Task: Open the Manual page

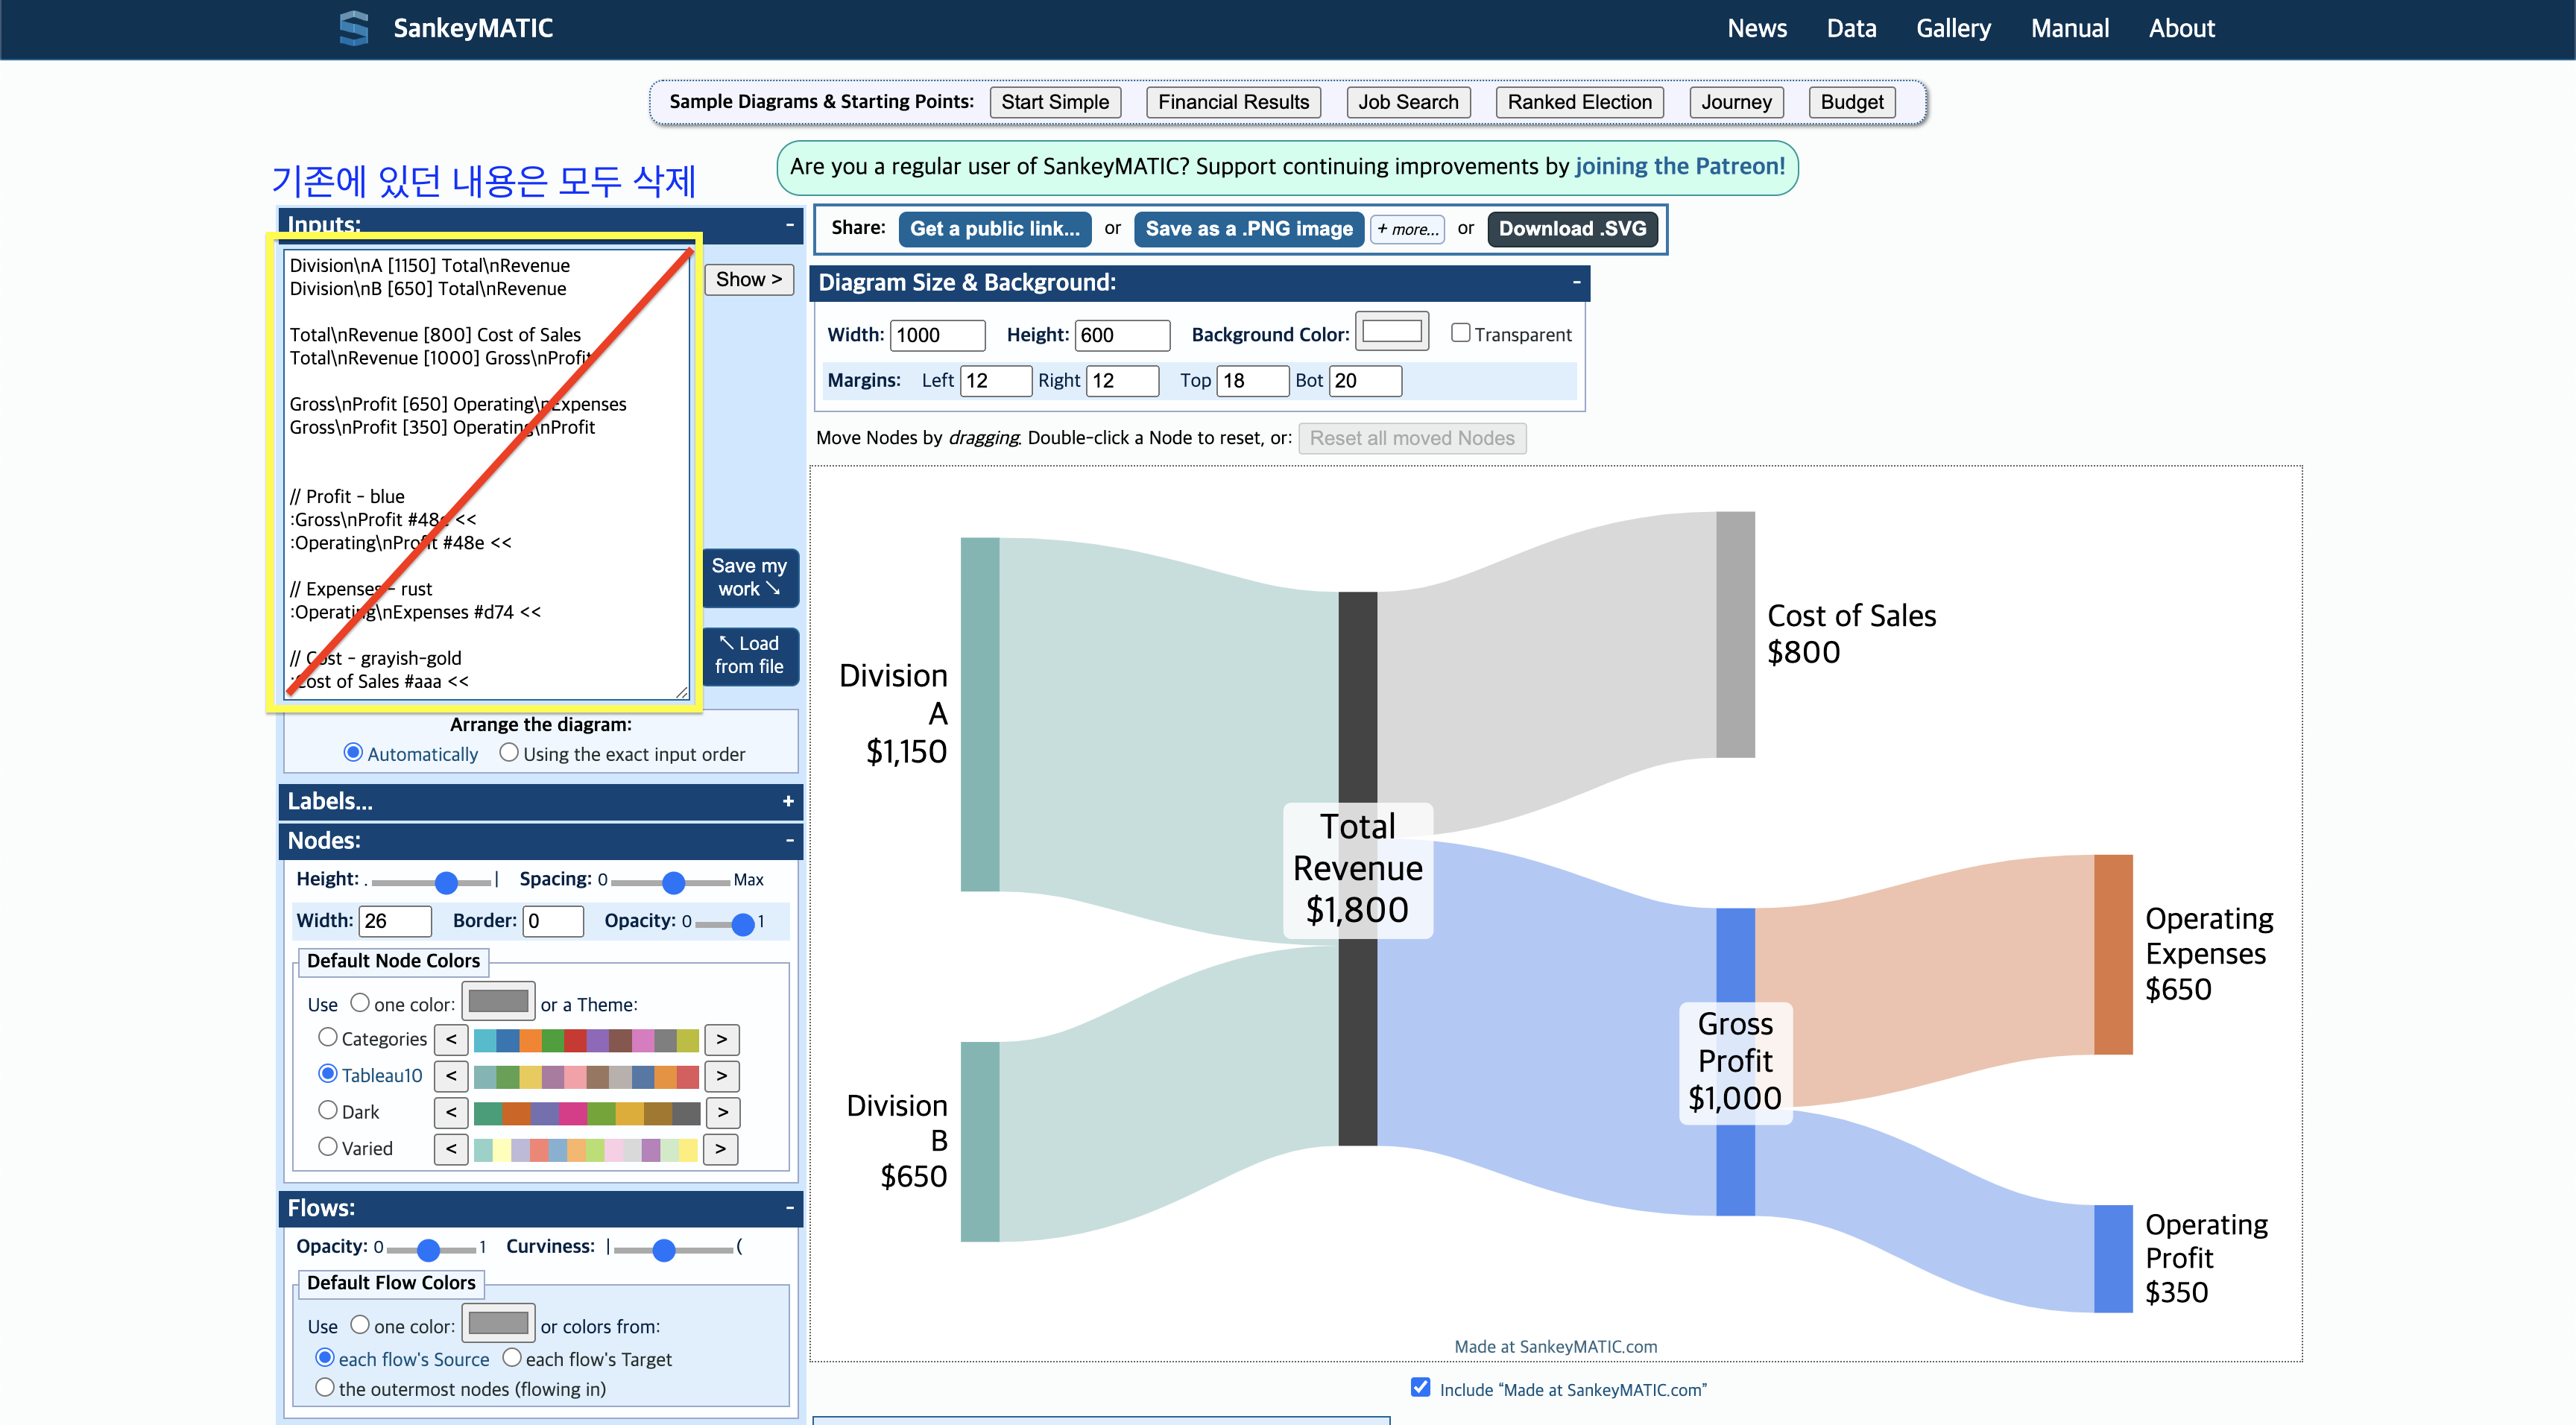Action: [2069, 28]
